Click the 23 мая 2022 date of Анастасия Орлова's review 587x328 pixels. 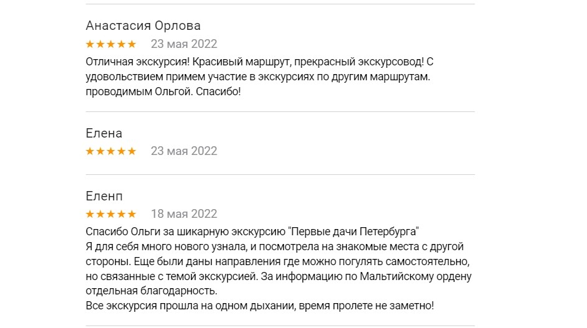pos(184,44)
